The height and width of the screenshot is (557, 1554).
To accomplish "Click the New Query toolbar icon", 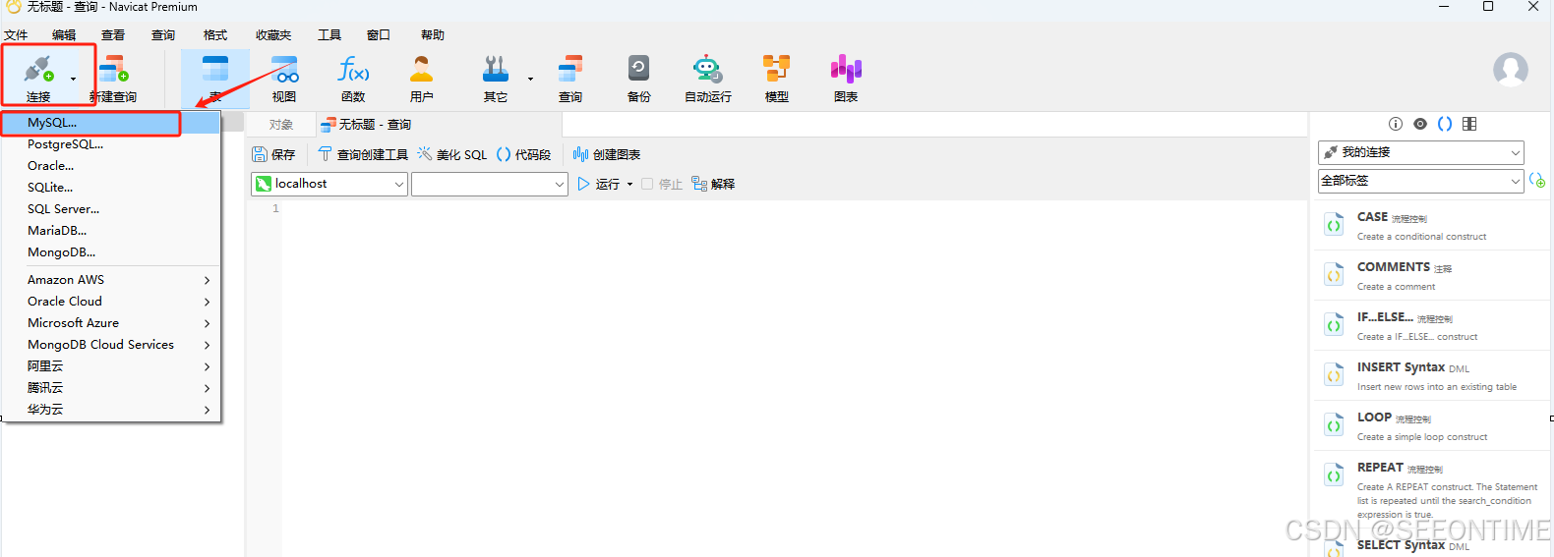I will [113, 70].
